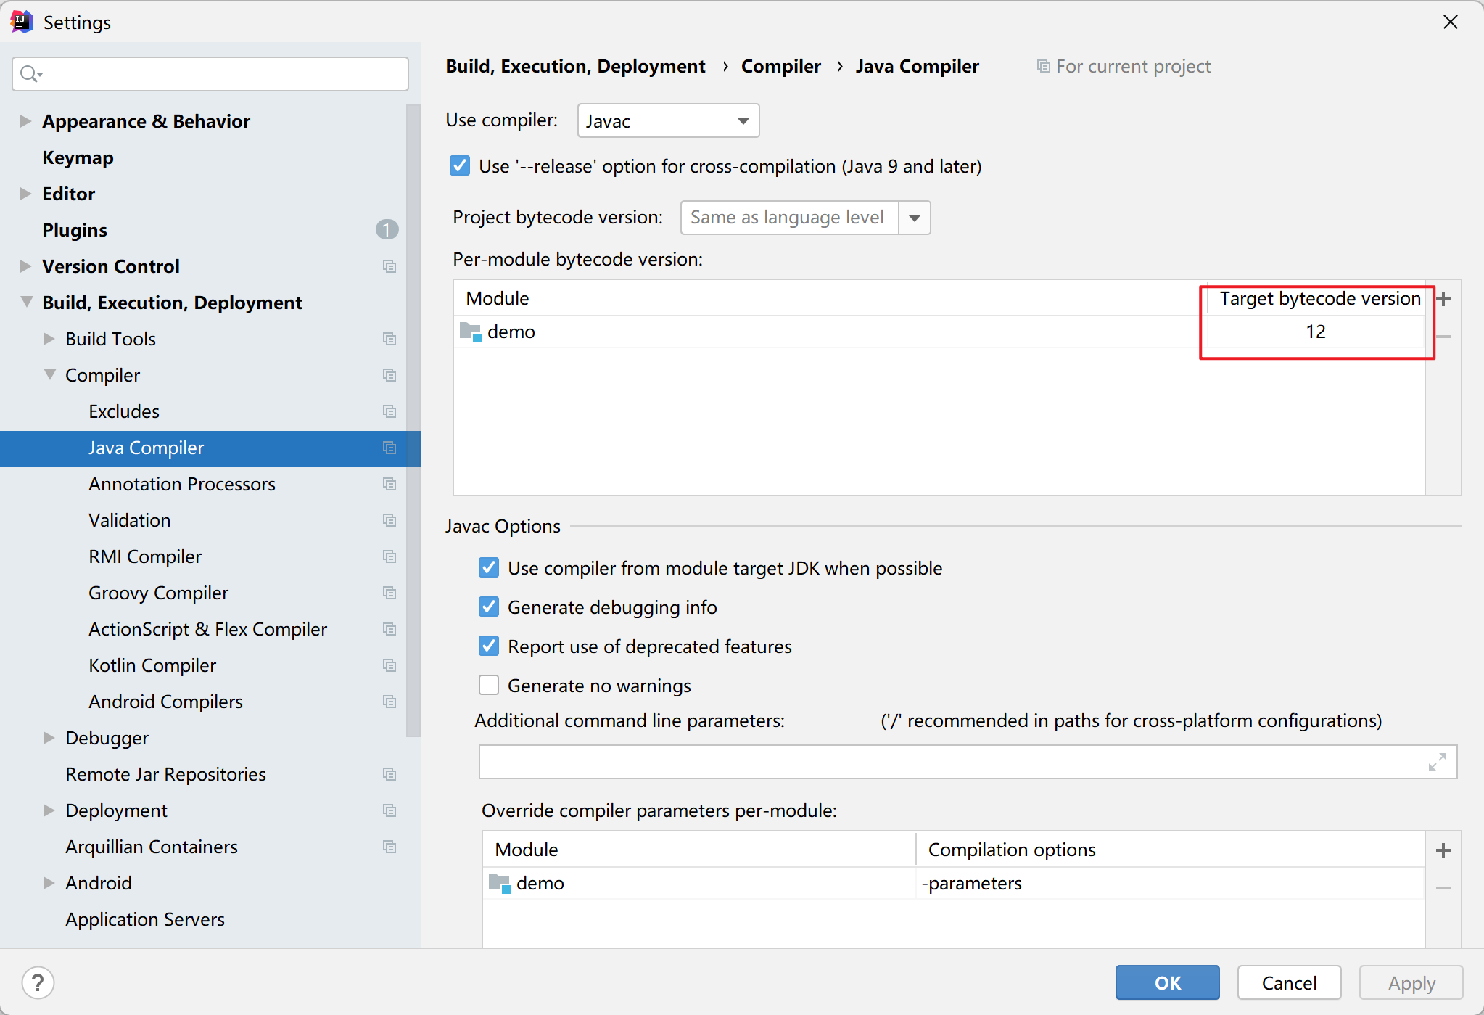
Task: Open the Kotlin Compiler settings page
Action: (x=152, y=665)
